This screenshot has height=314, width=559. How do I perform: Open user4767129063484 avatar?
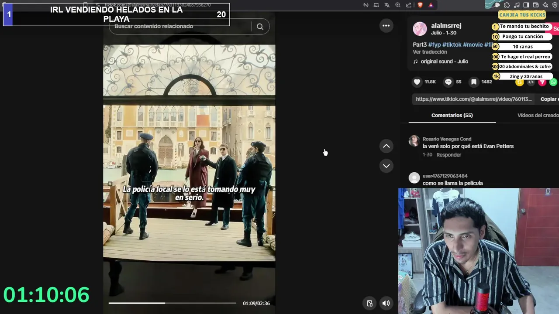pyautogui.click(x=414, y=178)
